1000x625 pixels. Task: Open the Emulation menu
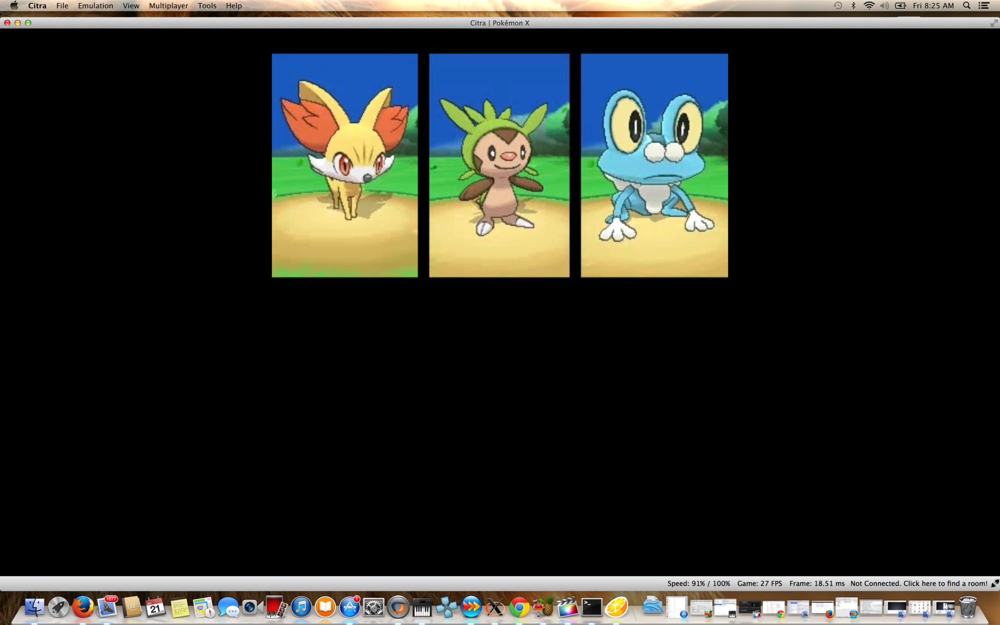click(95, 6)
